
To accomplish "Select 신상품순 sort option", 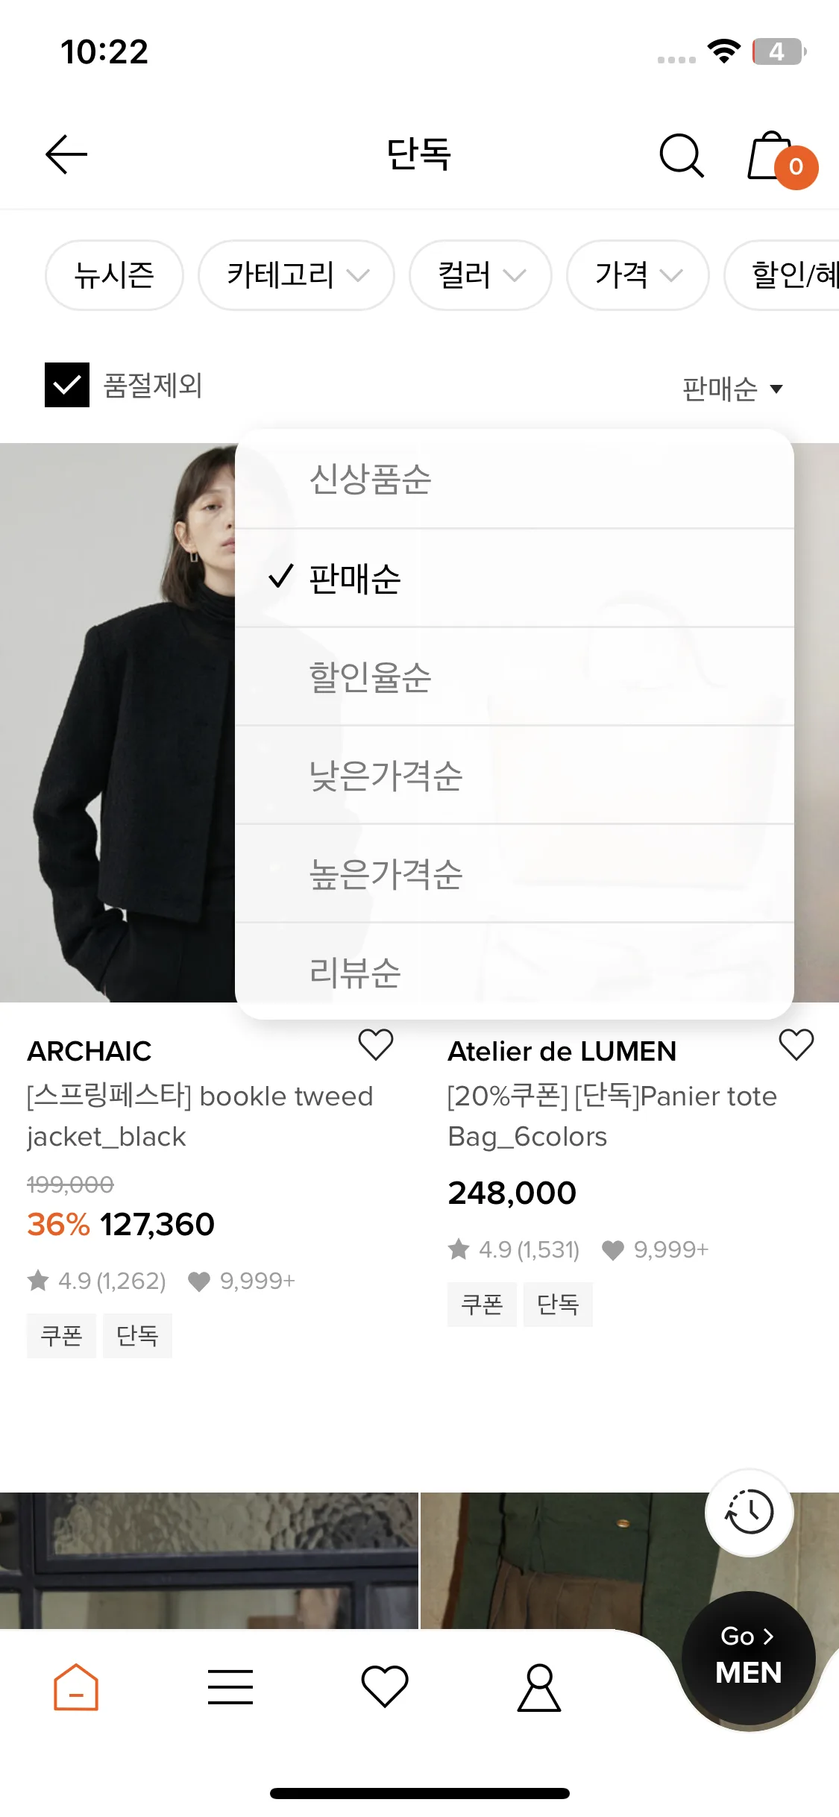I will pyautogui.click(x=515, y=479).
